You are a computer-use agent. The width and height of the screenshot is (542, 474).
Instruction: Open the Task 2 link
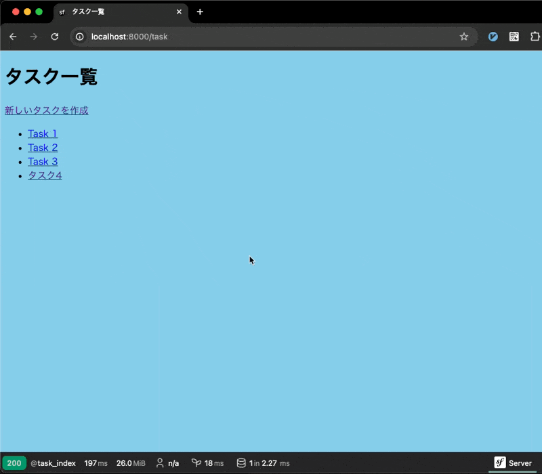point(42,148)
